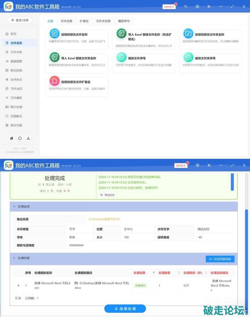The height and width of the screenshot is (317, 250).
Task: Open 导入 Excel 替换文件名称 tool icon
Action: pos(121,34)
